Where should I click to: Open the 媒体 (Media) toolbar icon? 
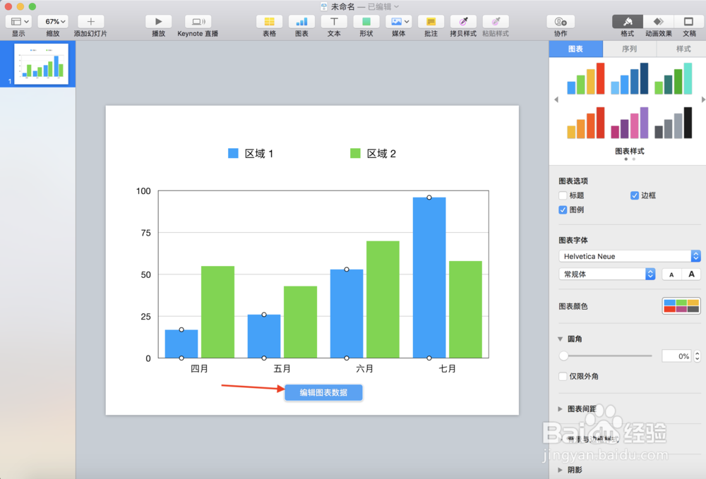398,22
